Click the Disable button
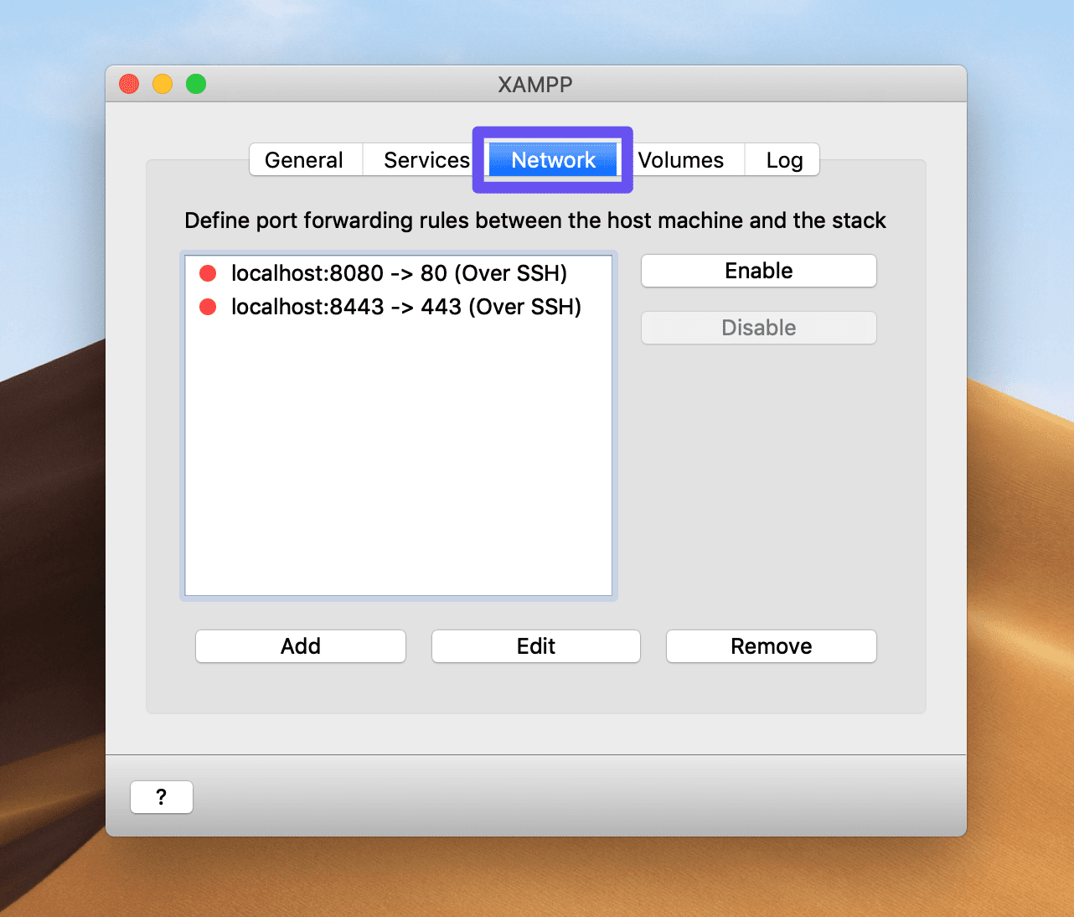Screen dimensions: 1074x917 point(757,327)
